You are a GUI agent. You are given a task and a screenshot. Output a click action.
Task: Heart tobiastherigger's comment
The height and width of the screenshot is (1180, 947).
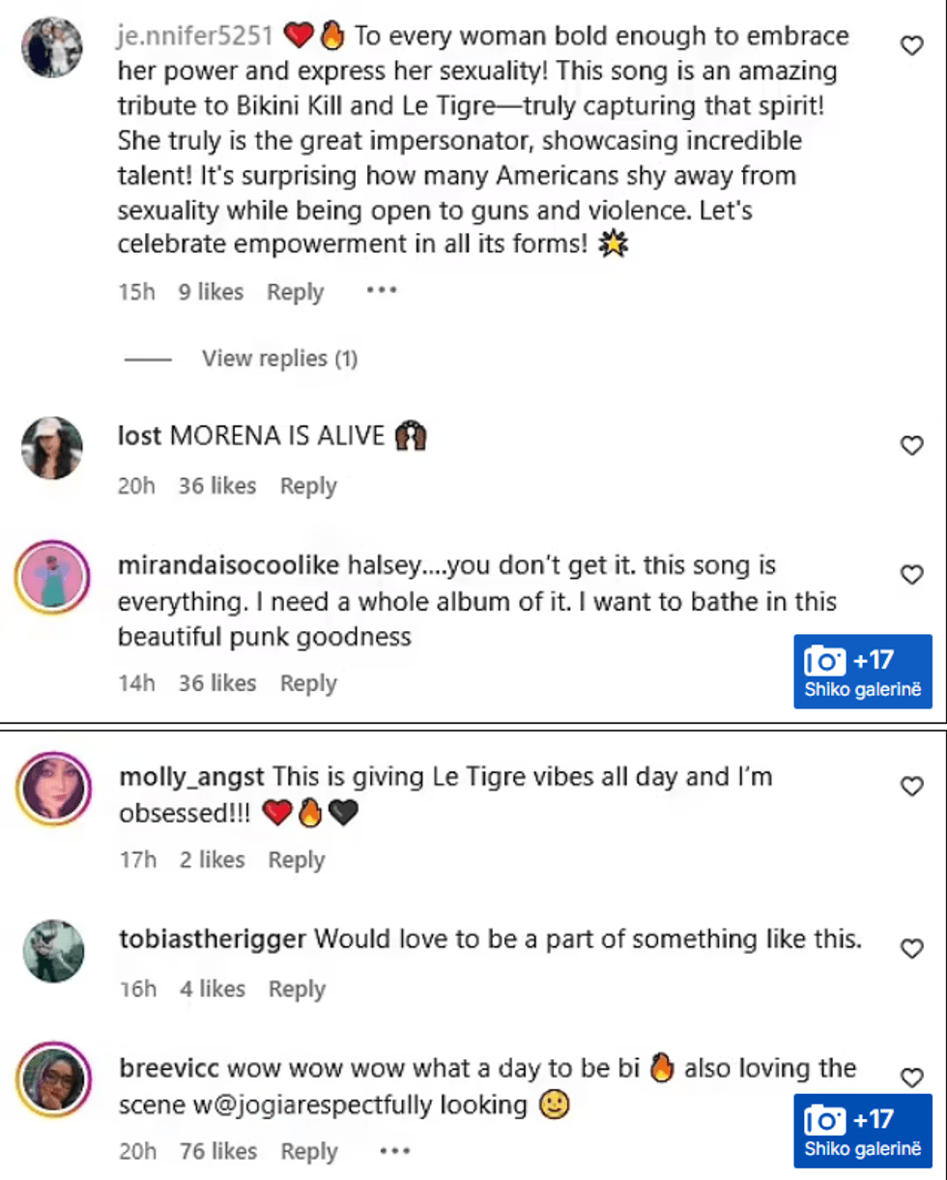911,949
